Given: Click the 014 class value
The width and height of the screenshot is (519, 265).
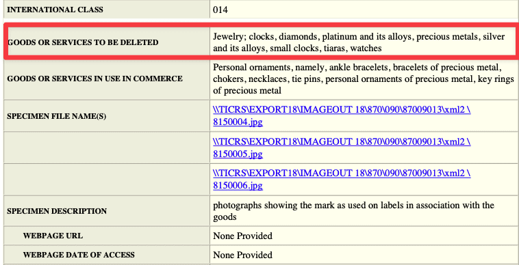Looking at the screenshot, I should (x=220, y=10).
